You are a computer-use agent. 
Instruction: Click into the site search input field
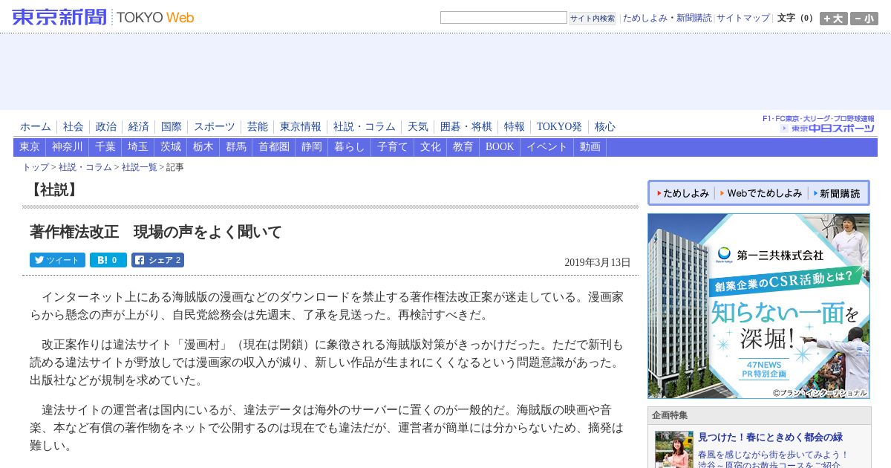[503, 18]
